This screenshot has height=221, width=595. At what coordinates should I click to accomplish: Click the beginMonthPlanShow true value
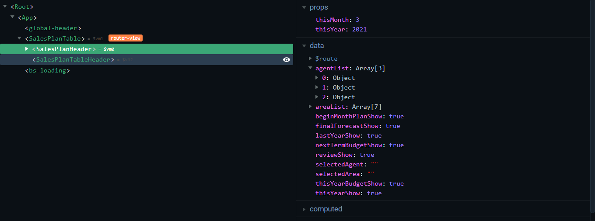pos(396,117)
